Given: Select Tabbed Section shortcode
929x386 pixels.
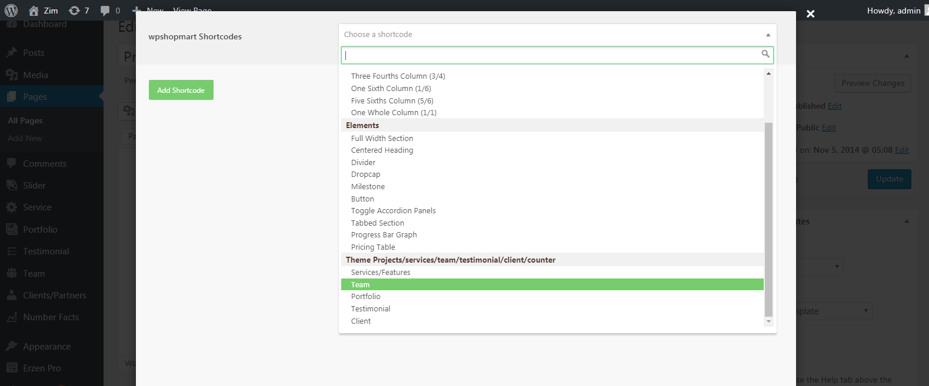Looking at the screenshot, I should coord(552,223).
